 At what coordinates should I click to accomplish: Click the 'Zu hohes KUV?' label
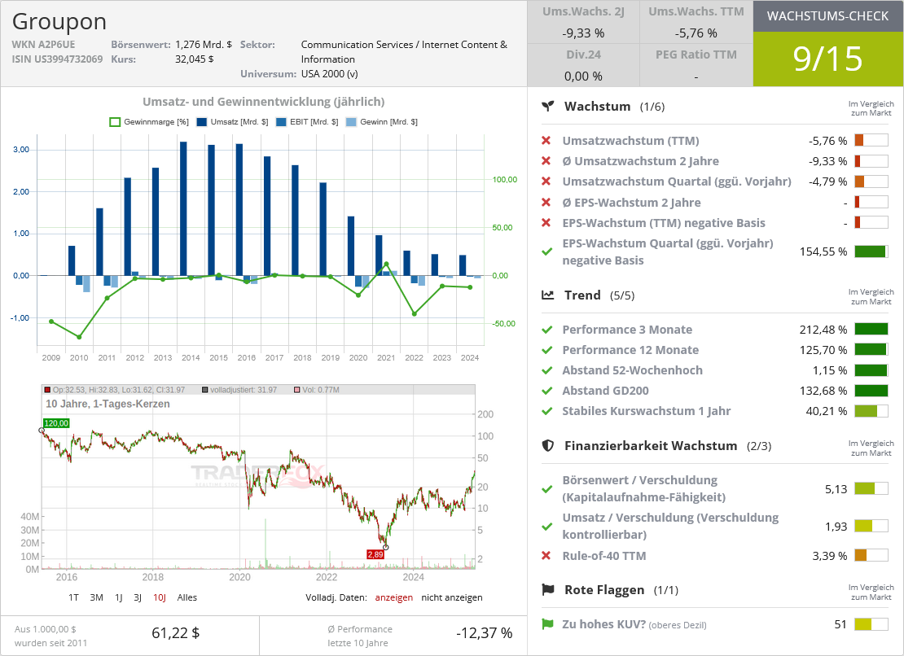click(603, 623)
